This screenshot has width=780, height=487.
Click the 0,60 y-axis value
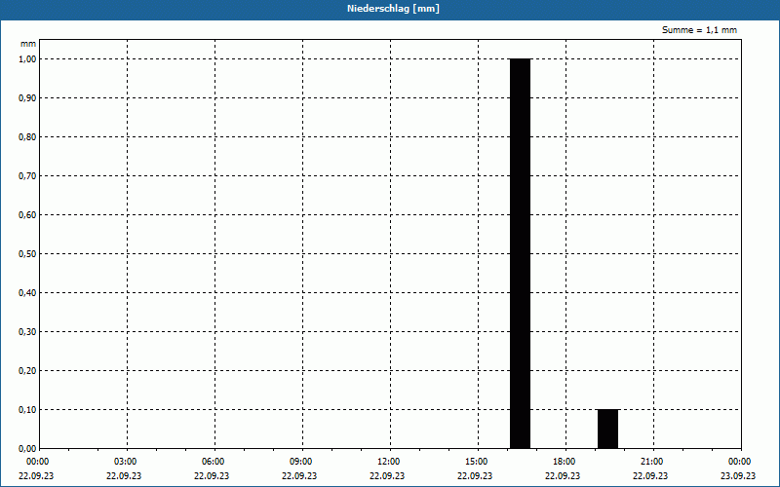click(28, 215)
